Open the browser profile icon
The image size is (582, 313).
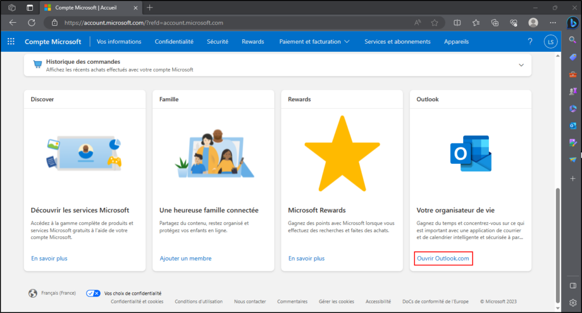533,23
